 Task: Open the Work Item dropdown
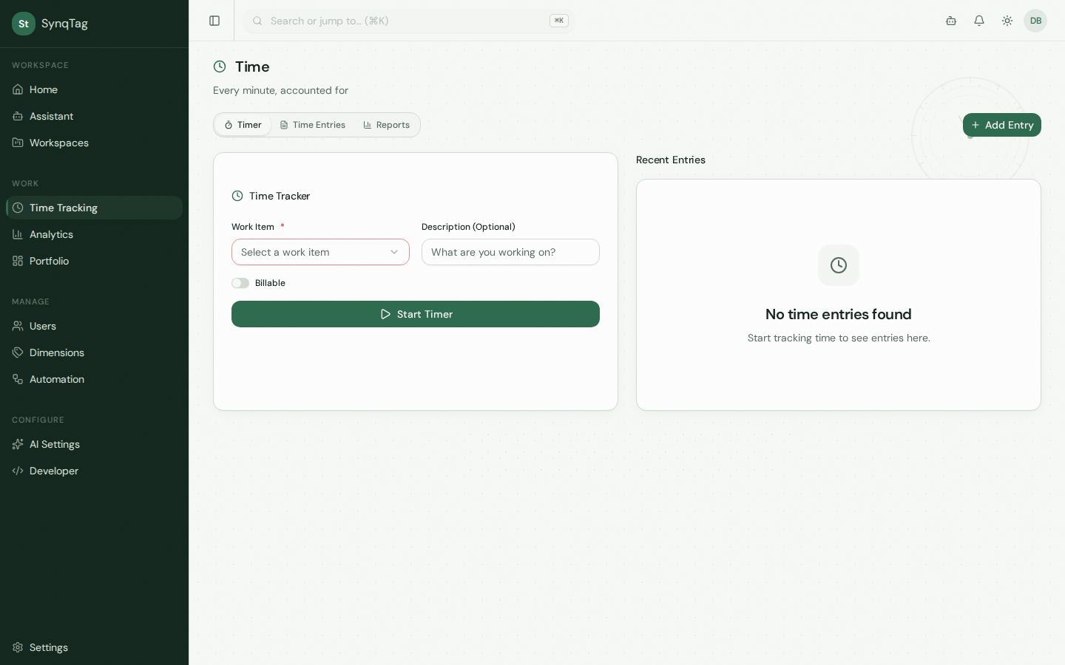coord(320,252)
